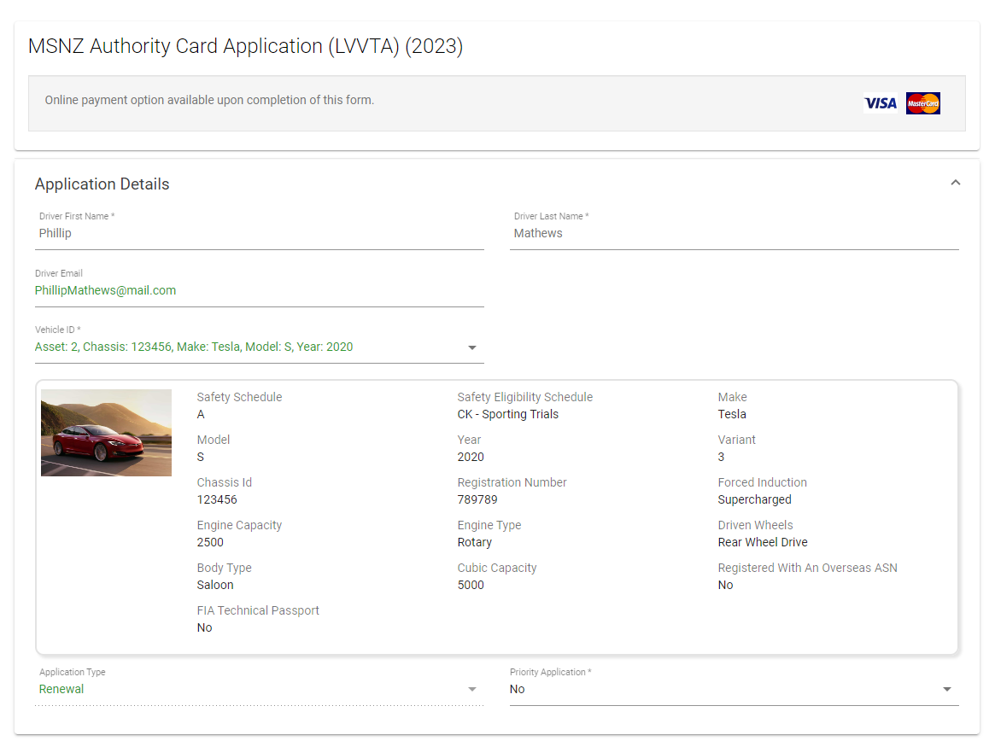Image resolution: width=995 pixels, height=741 pixels.
Task: Select the Vehicle ID value text
Action: point(194,347)
